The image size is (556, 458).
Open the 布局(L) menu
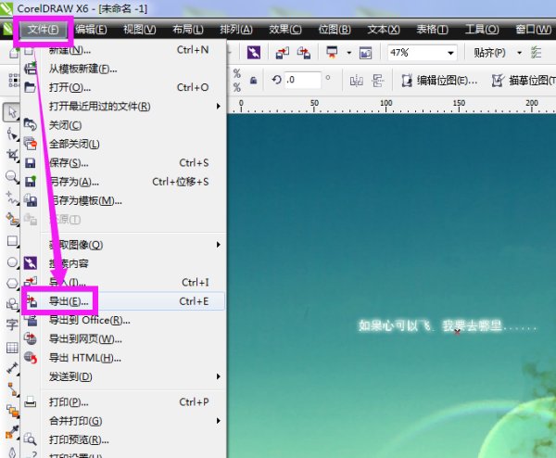click(188, 30)
